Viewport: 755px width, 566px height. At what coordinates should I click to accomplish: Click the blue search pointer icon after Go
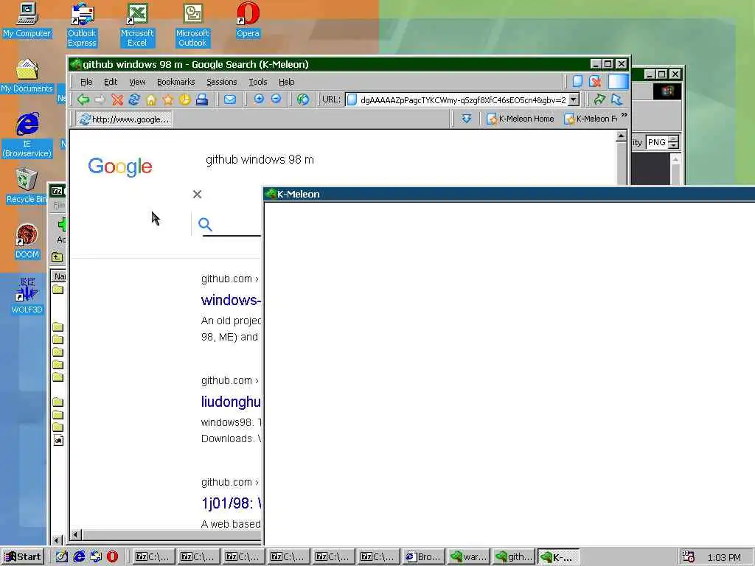[617, 99]
